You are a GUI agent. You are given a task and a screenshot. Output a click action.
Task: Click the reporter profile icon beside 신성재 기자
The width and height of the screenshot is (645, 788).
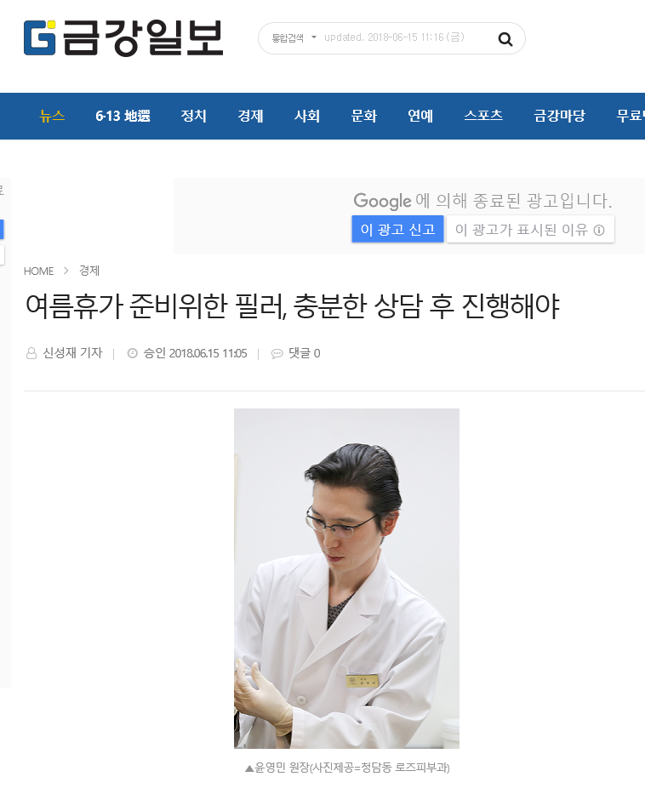[x=31, y=353]
